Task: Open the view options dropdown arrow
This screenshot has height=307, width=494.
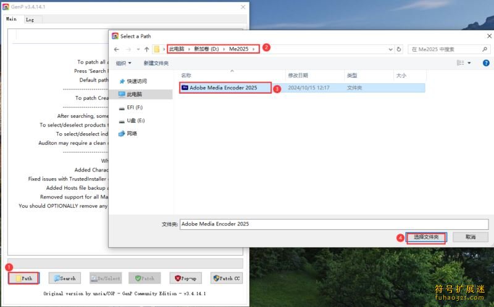Action: (469, 63)
